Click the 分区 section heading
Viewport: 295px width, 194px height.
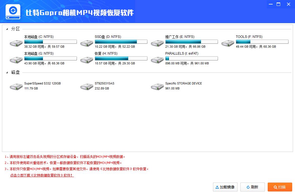15,29
